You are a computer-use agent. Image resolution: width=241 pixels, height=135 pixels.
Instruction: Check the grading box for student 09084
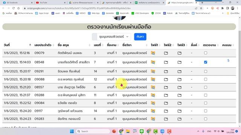pos(206,103)
